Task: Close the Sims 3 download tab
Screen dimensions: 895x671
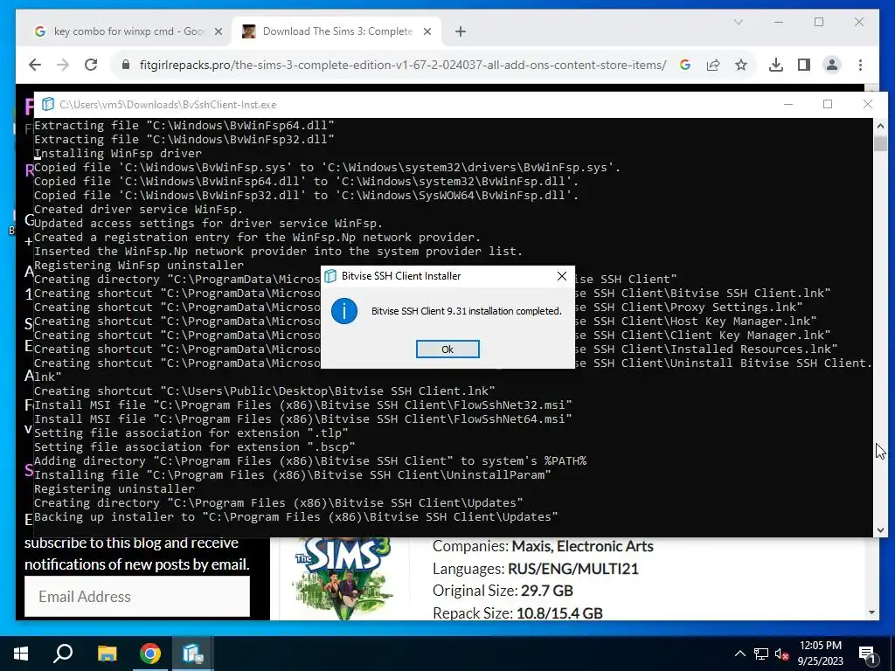Action: tap(427, 32)
